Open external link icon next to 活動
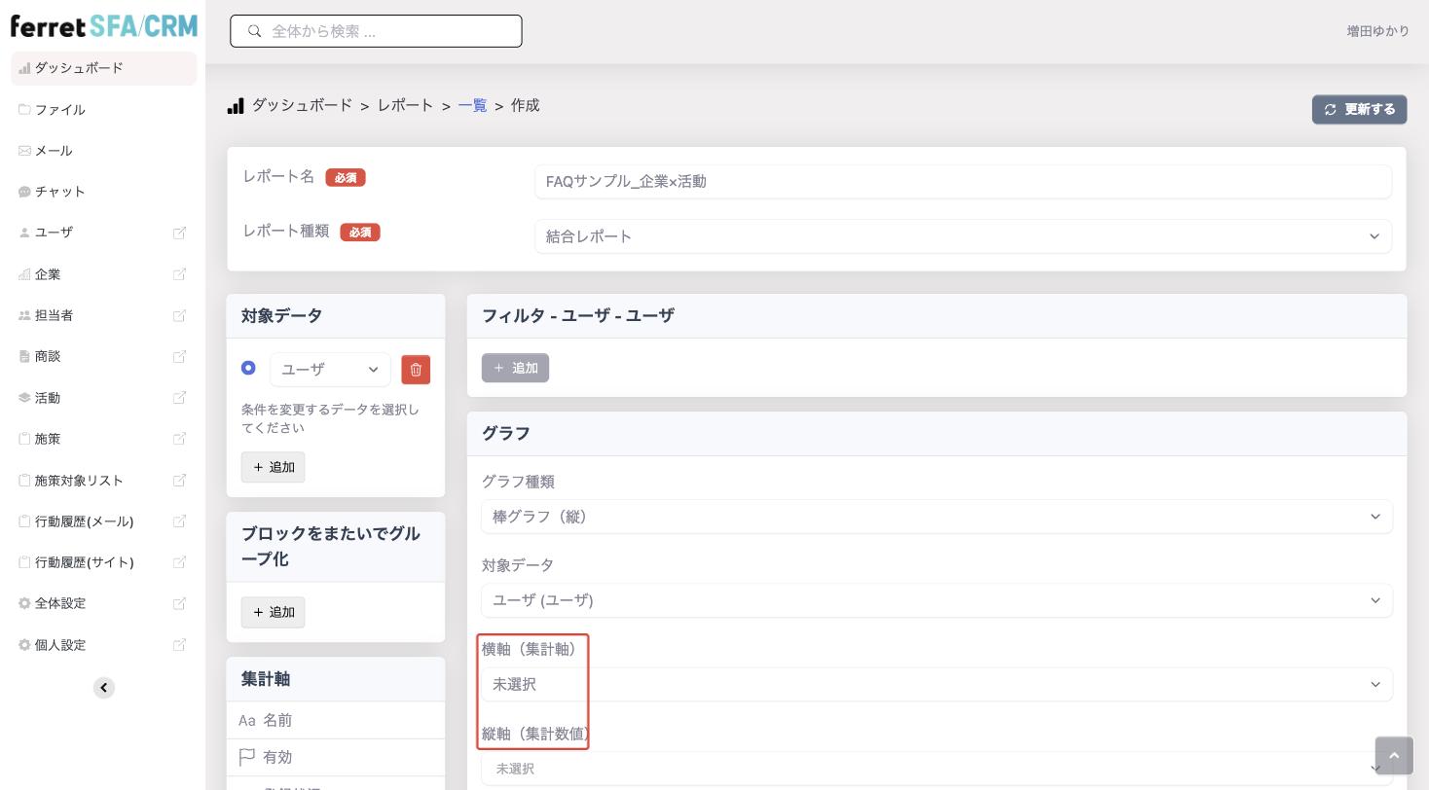Viewport: 1429px width, 790px height. tap(179, 398)
